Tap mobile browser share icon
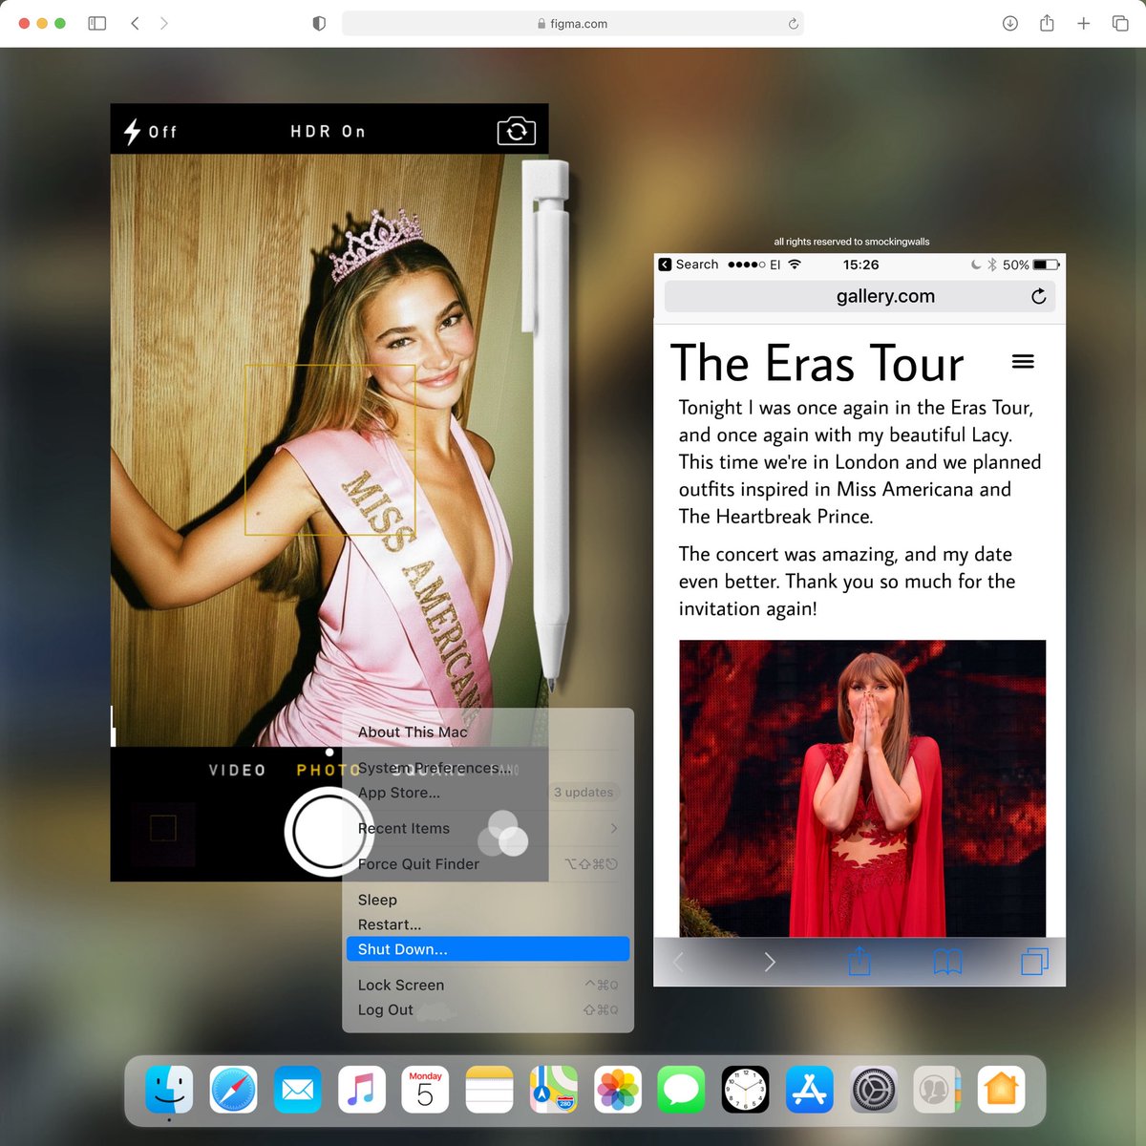Screen dimensions: 1146x1146 859,961
